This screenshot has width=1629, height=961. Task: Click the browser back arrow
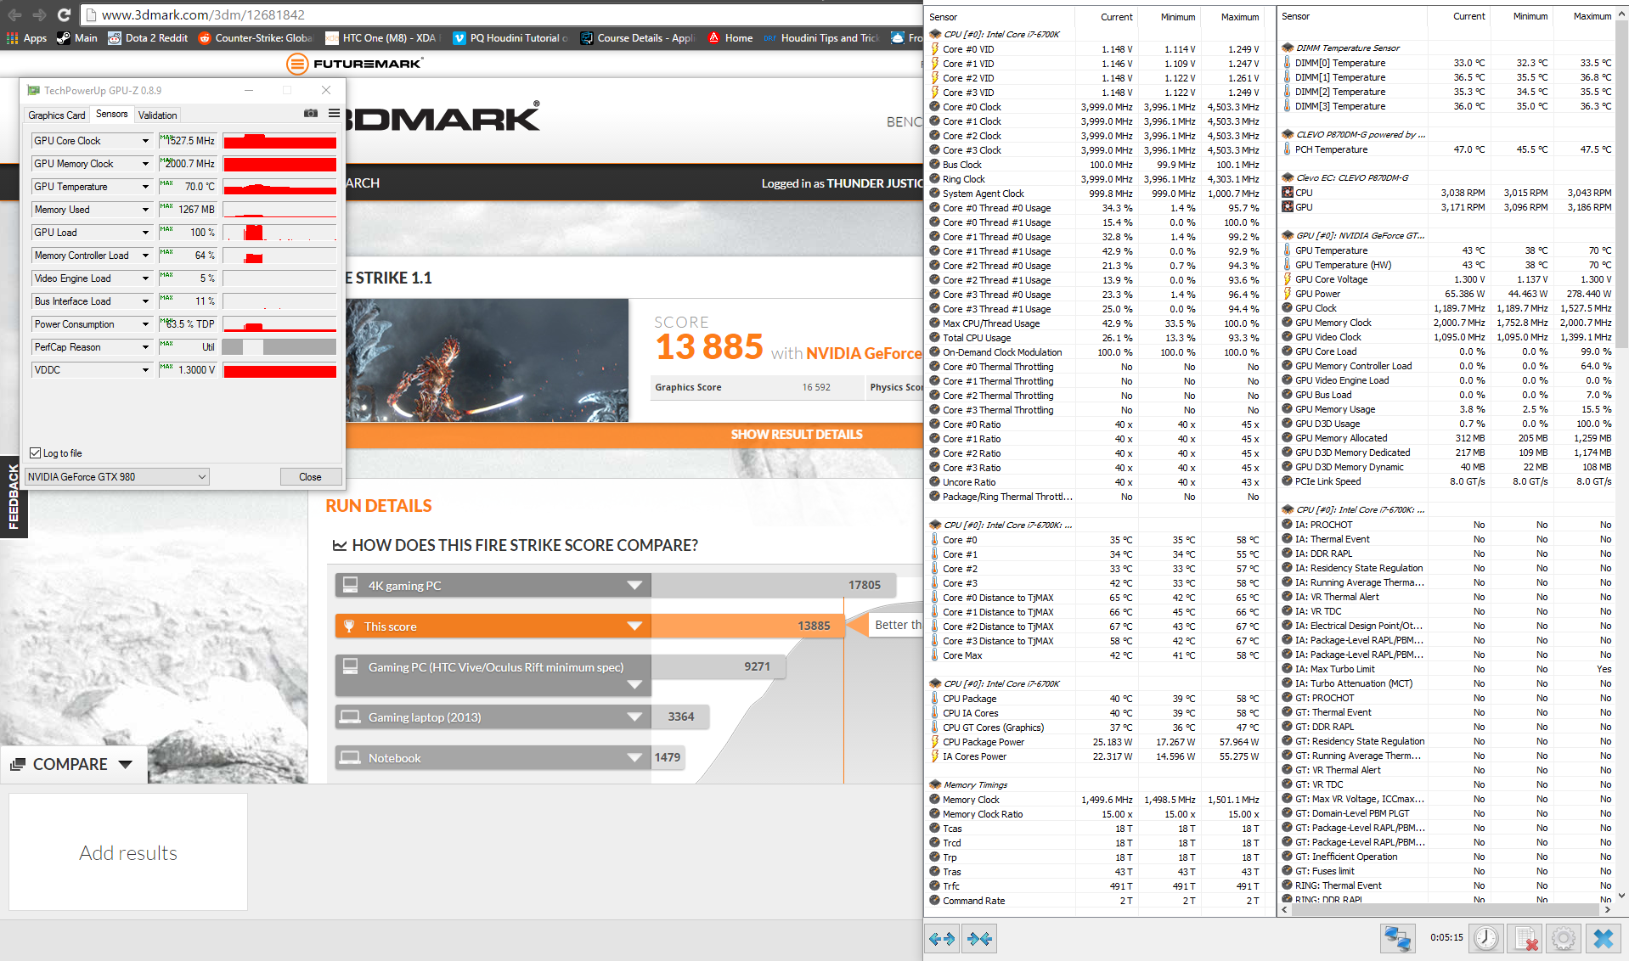pyautogui.click(x=14, y=14)
